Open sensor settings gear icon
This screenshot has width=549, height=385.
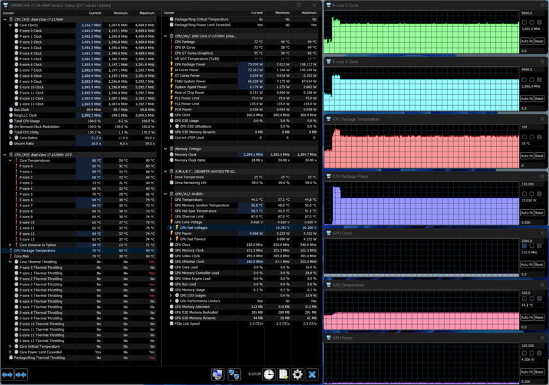point(297,375)
